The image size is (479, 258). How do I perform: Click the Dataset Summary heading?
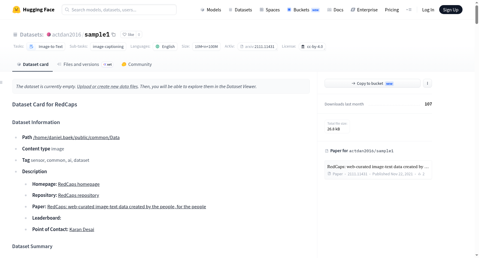tap(32, 246)
